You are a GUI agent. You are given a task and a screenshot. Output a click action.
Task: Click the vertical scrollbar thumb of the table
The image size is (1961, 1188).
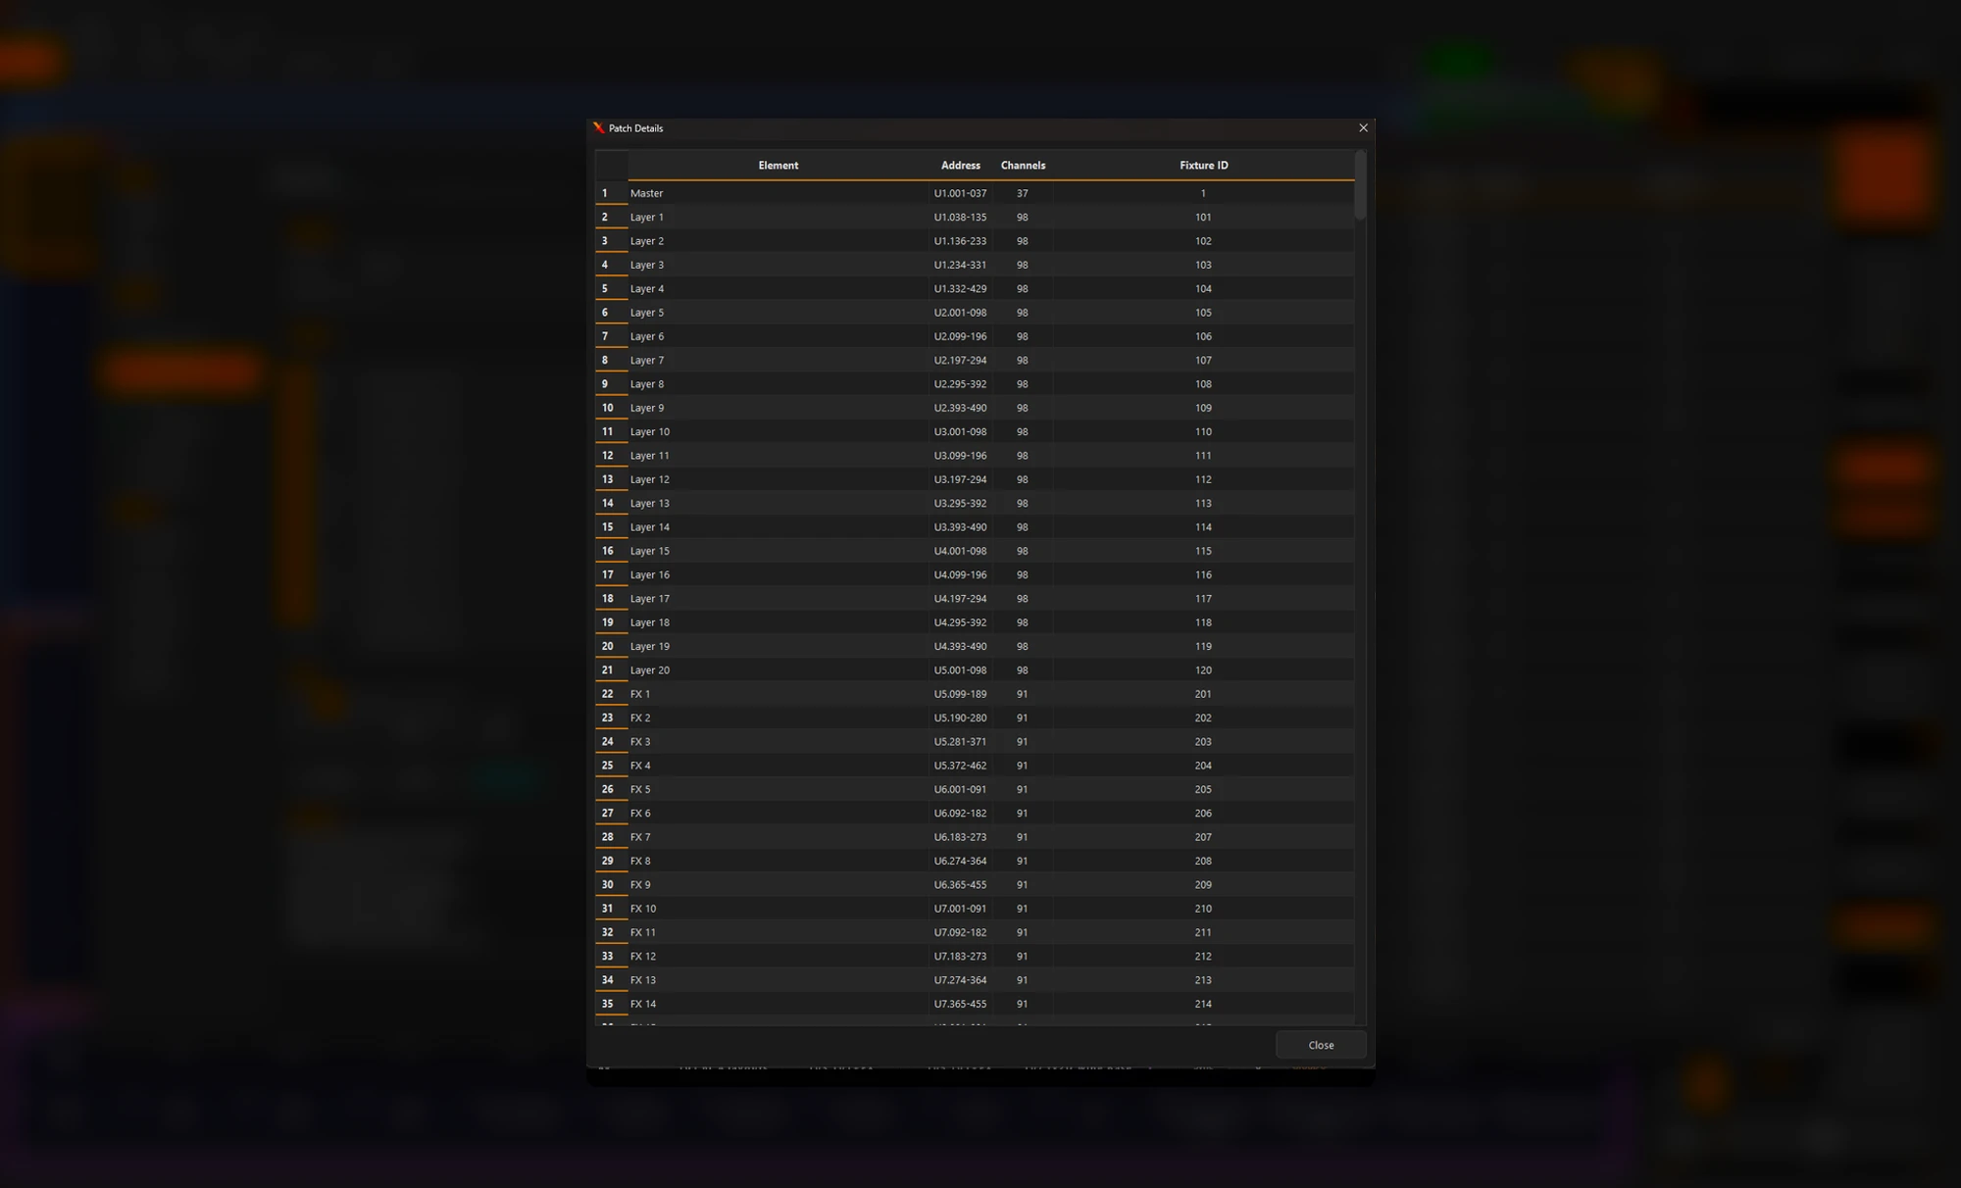coord(1360,186)
